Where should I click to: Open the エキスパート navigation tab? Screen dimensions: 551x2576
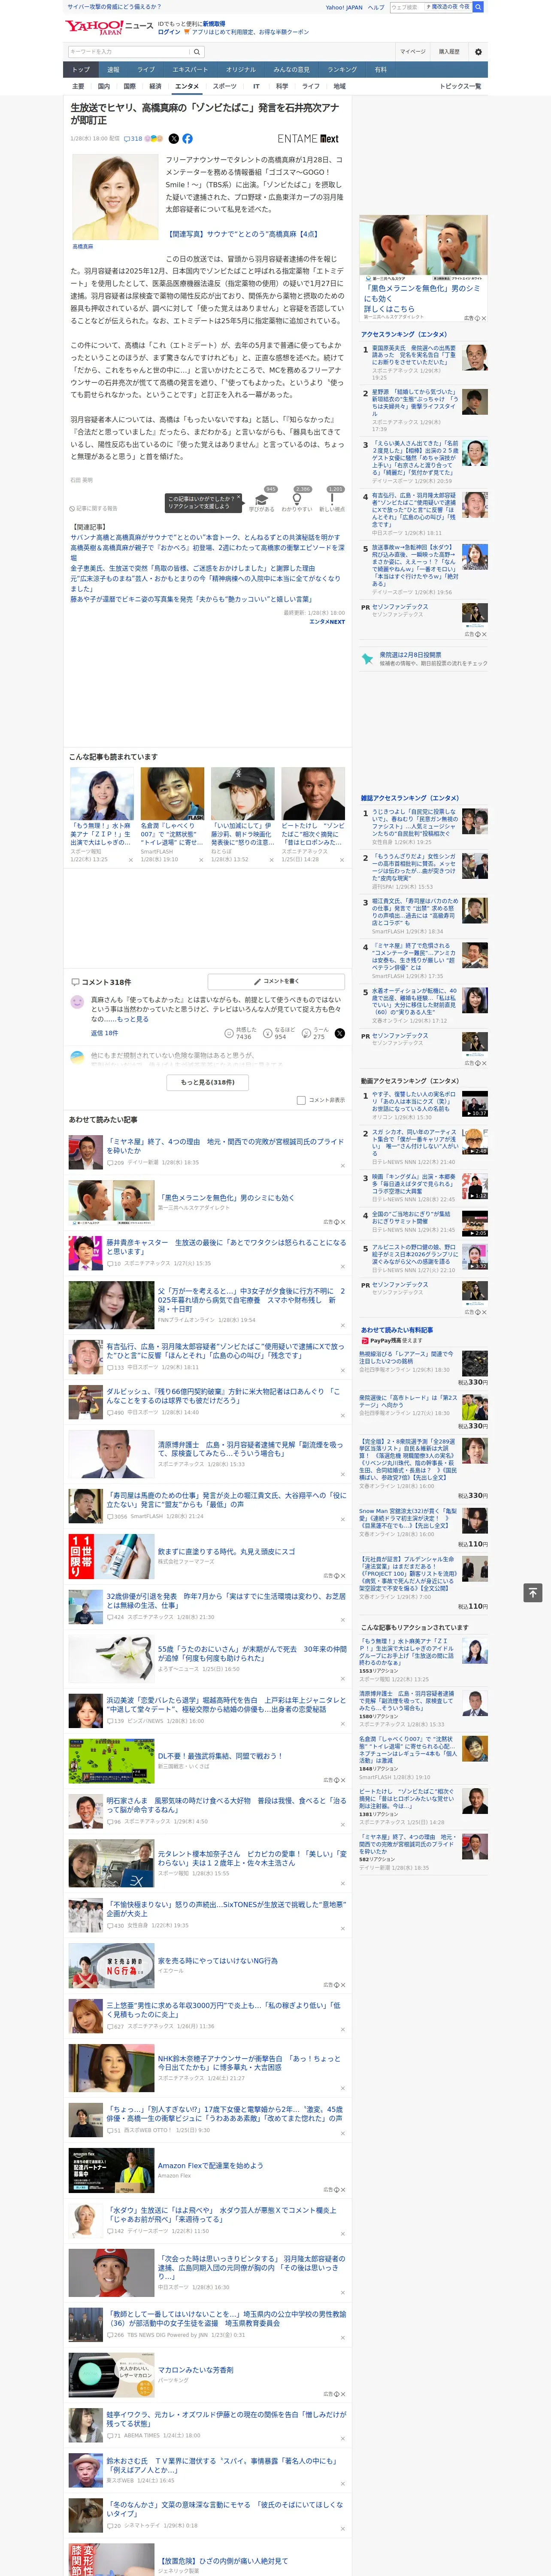pyautogui.click(x=190, y=70)
